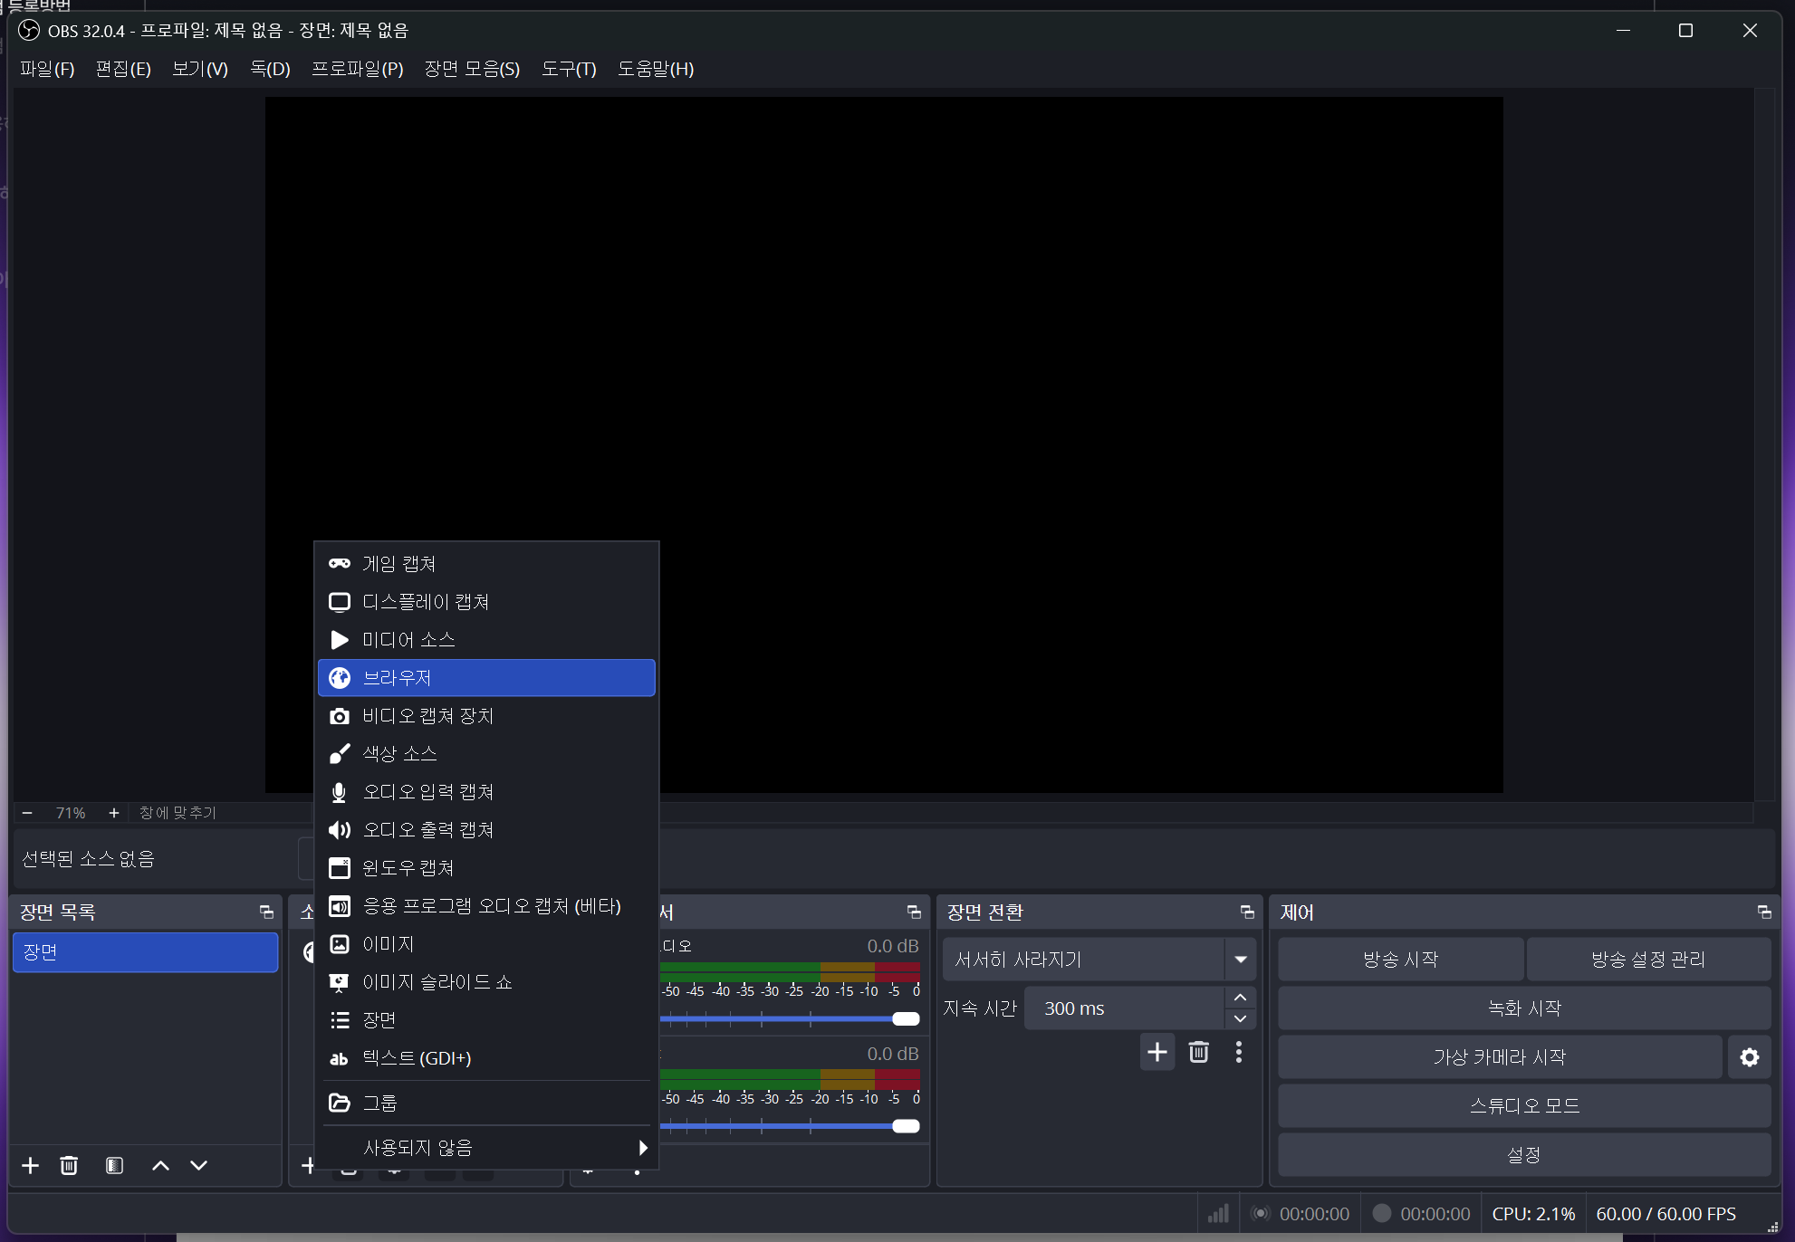Viewport: 1795px width, 1242px height.
Task: Decrease 지속 시간 with the down arrow
Action: 1240,1019
